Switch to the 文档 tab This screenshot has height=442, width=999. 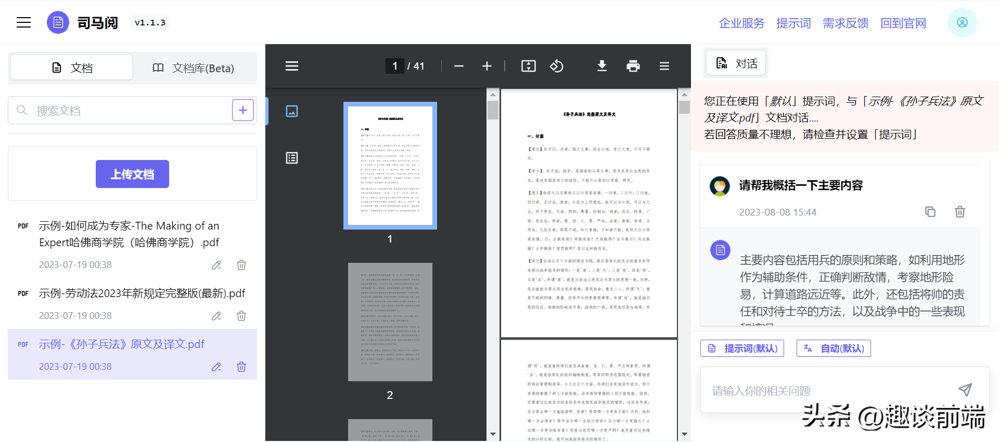(72, 68)
